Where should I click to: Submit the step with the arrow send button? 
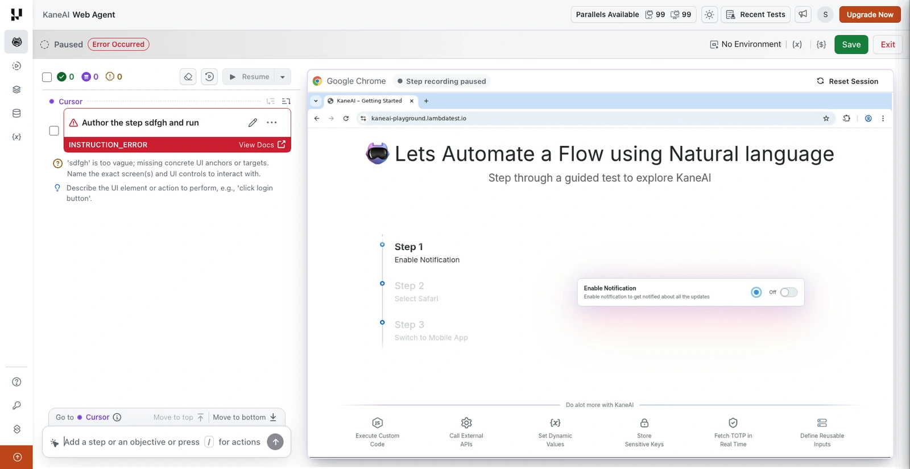[x=275, y=442]
